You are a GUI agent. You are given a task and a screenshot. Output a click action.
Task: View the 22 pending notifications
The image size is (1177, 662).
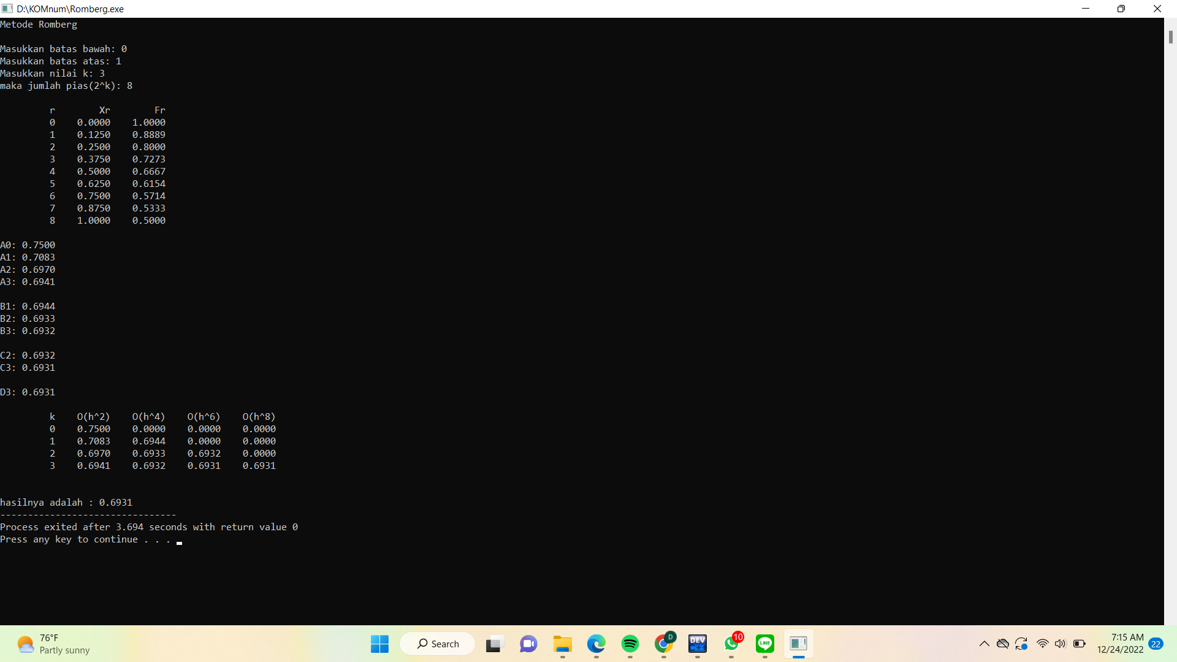1157,644
